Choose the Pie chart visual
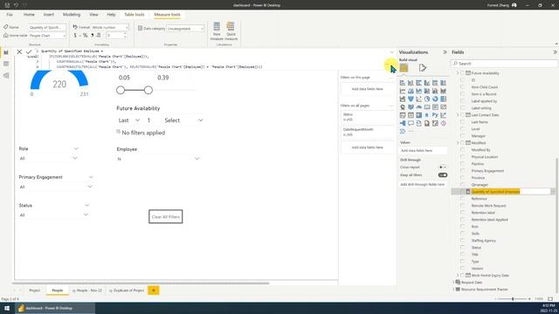Screen dimensions: 559x314 pos(427,99)
